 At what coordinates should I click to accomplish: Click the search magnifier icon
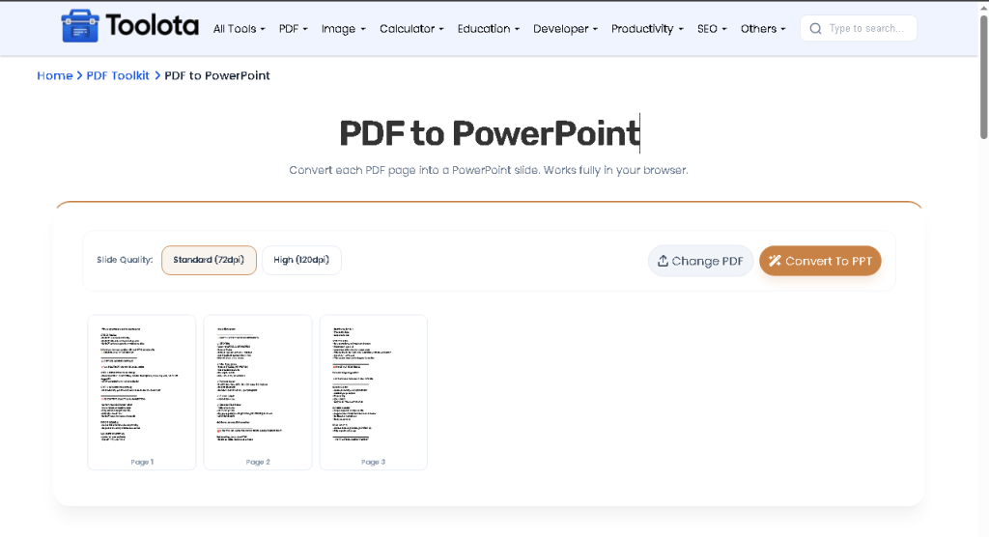(815, 28)
